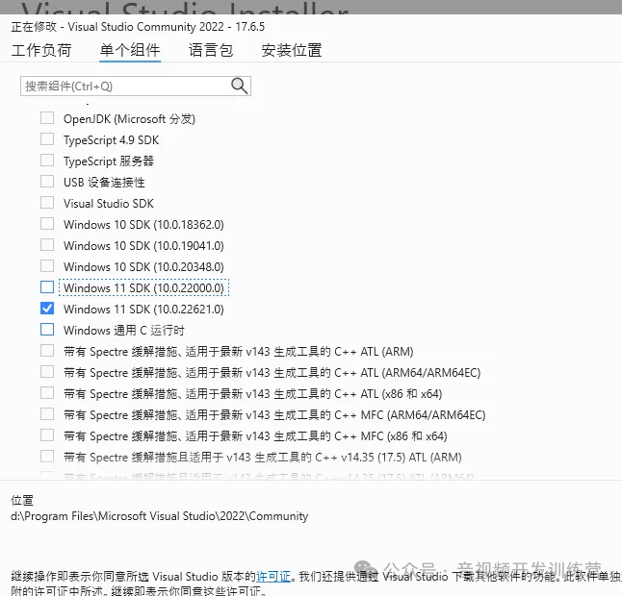Tick Spectre v143 C++ ATL (ARM64/ARM64EC) box
This screenshot has width=622, height=596.
[47, 371]
